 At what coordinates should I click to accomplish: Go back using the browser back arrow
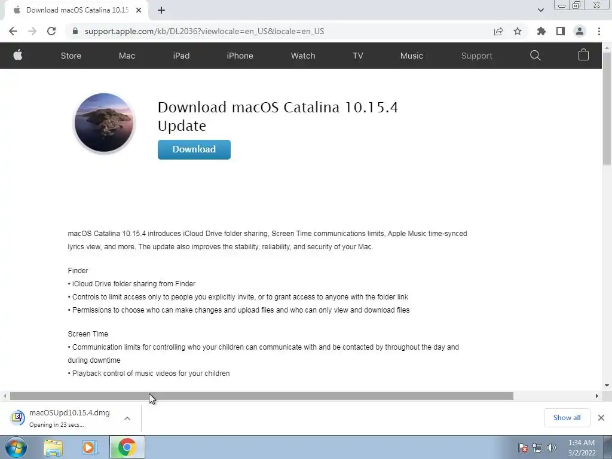[x=13, y=31]
